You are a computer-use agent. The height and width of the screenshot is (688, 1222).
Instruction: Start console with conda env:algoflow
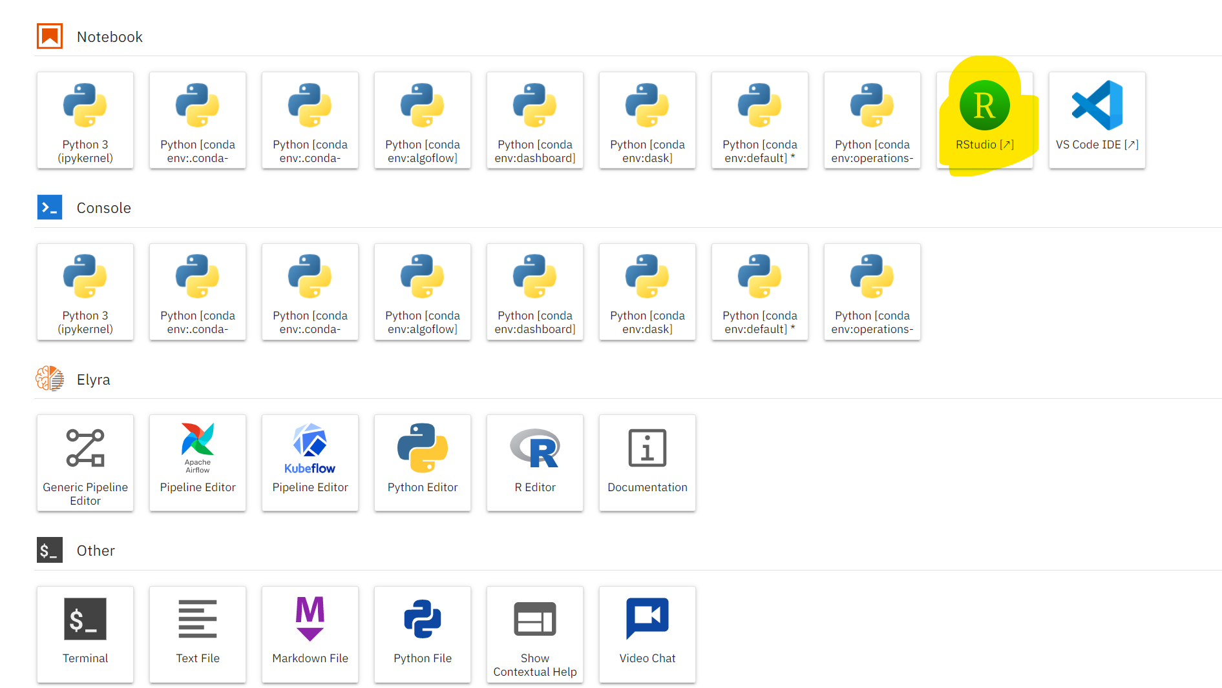(423, 292)
